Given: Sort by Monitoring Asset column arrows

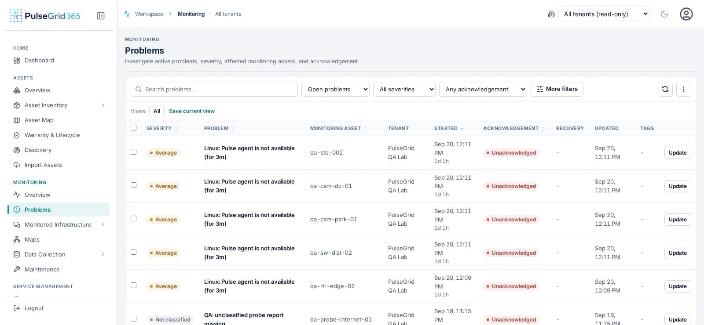Looking at the screenshot, I should pos(366,129).
